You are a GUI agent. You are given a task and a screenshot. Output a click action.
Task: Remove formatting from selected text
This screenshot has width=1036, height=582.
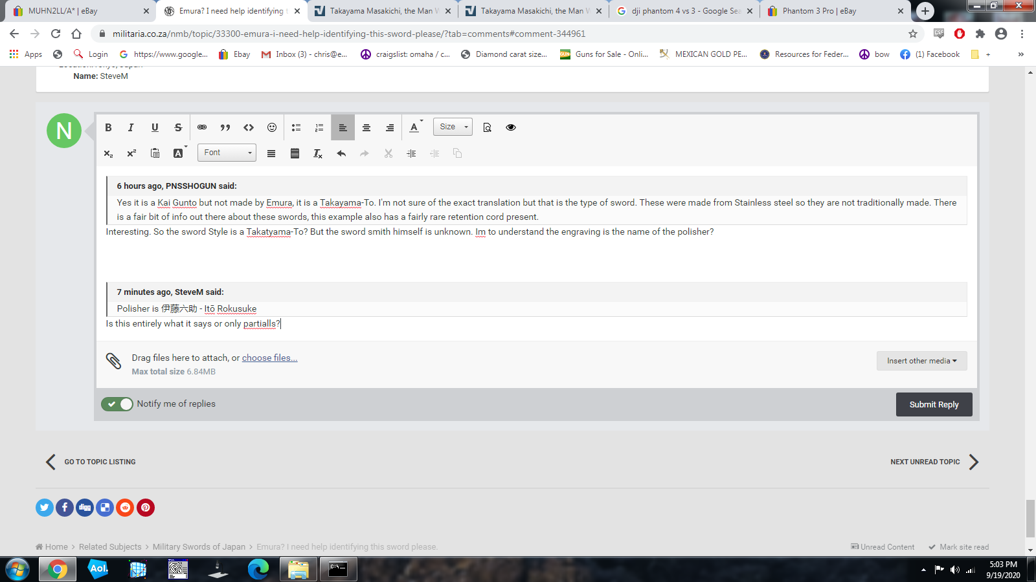point(318,153)
